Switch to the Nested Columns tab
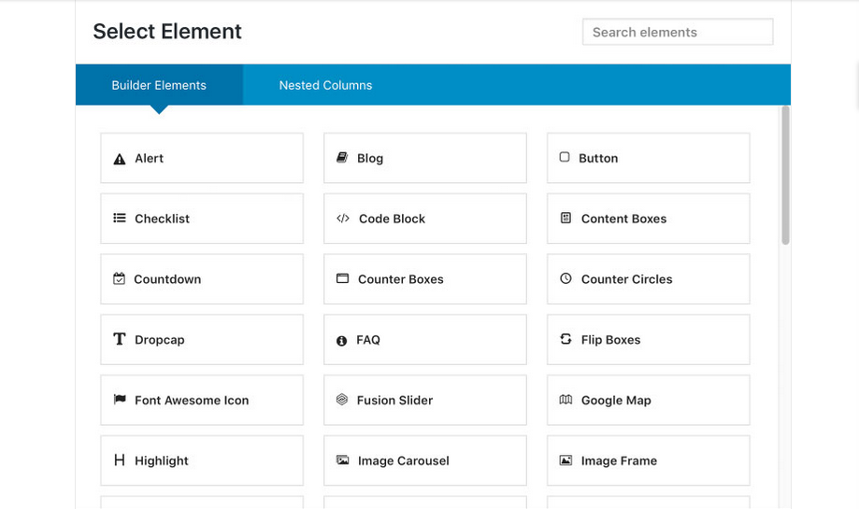This screenshot has height=509, width=859. click(x=325, y=85)
